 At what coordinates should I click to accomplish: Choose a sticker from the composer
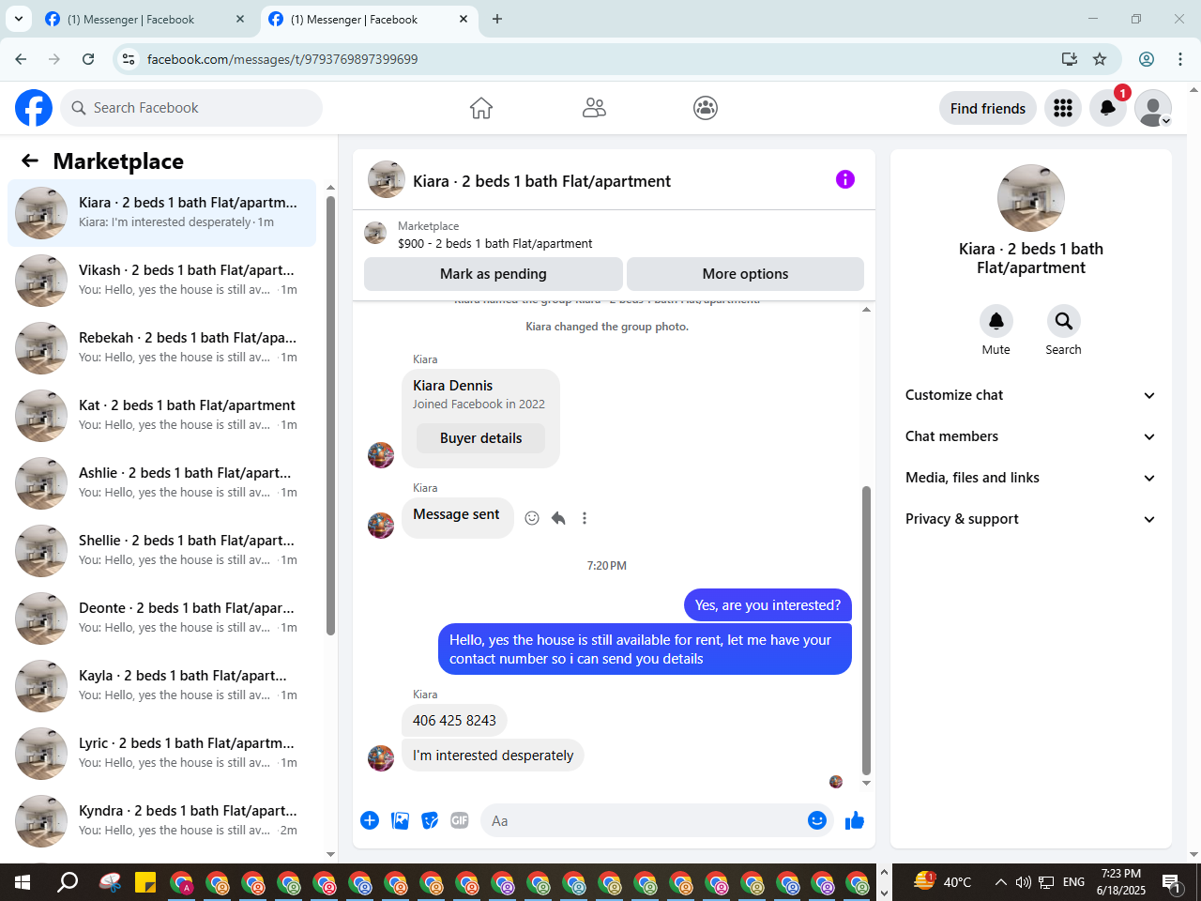430,820
